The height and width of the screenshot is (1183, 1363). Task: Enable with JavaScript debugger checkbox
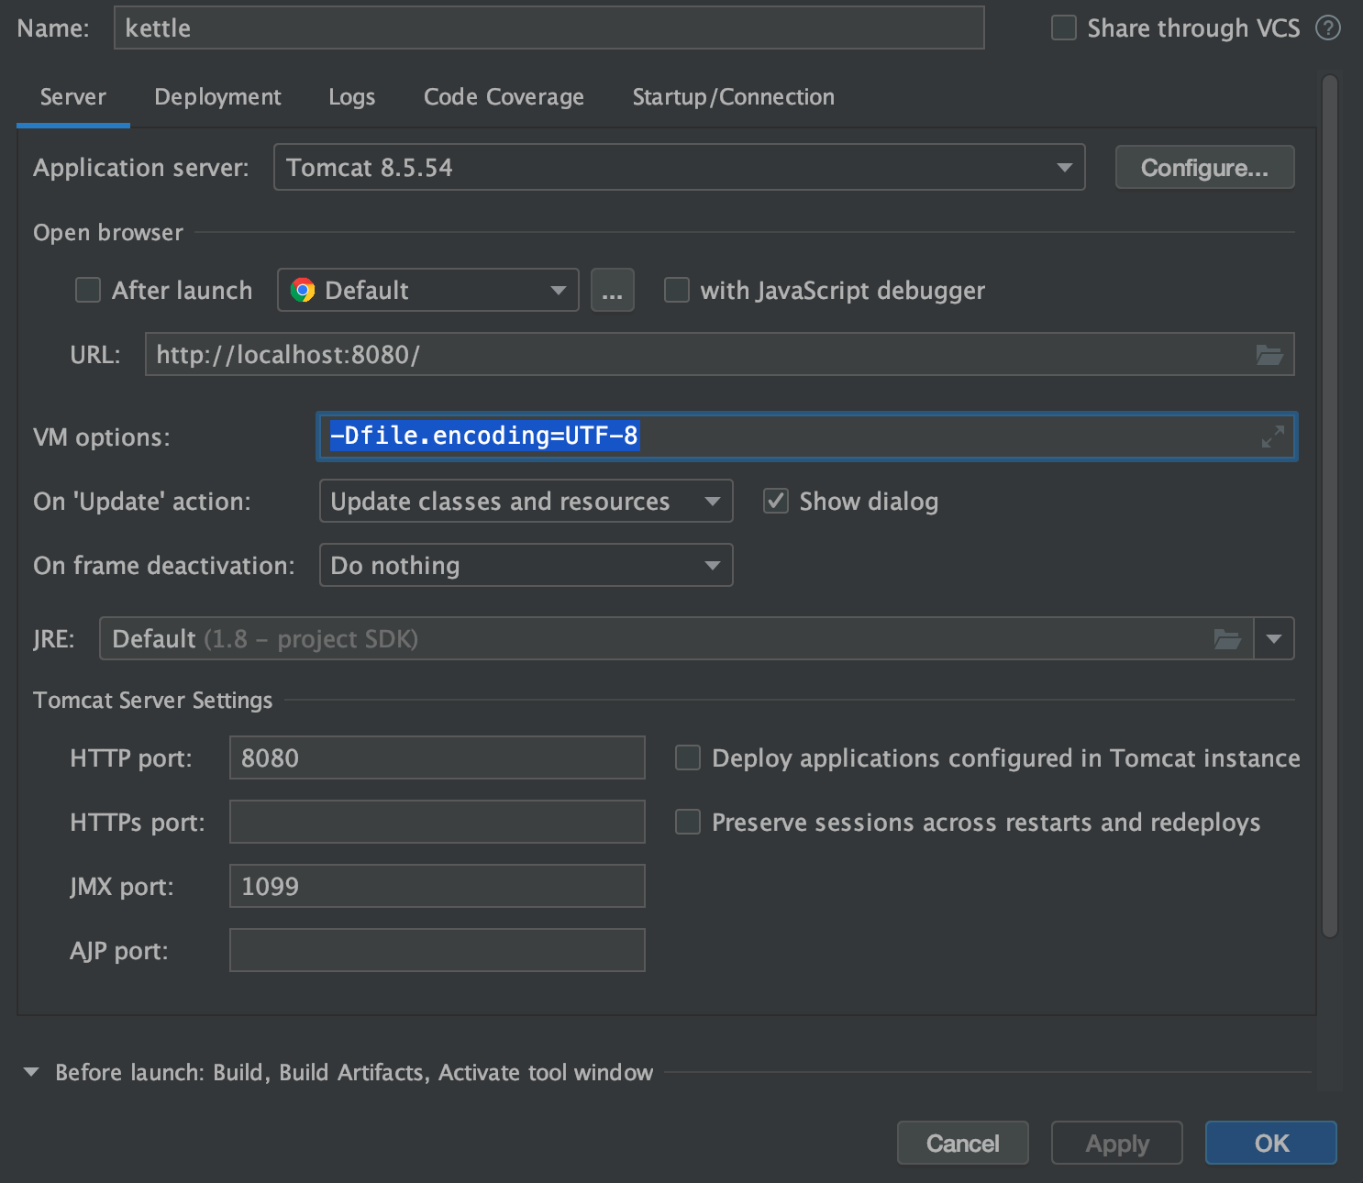click(x=677, y=291)
